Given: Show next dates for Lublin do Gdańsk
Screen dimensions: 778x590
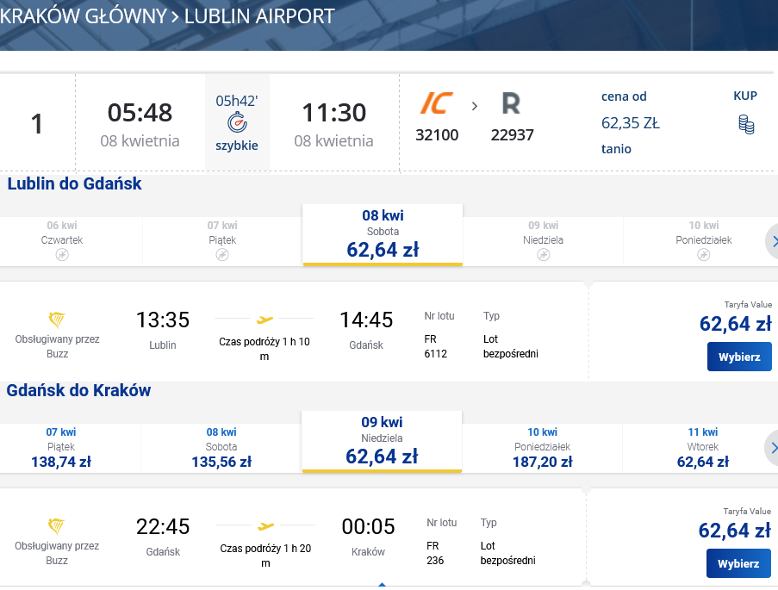Looking at the screenshot, I should click(772, 242).
